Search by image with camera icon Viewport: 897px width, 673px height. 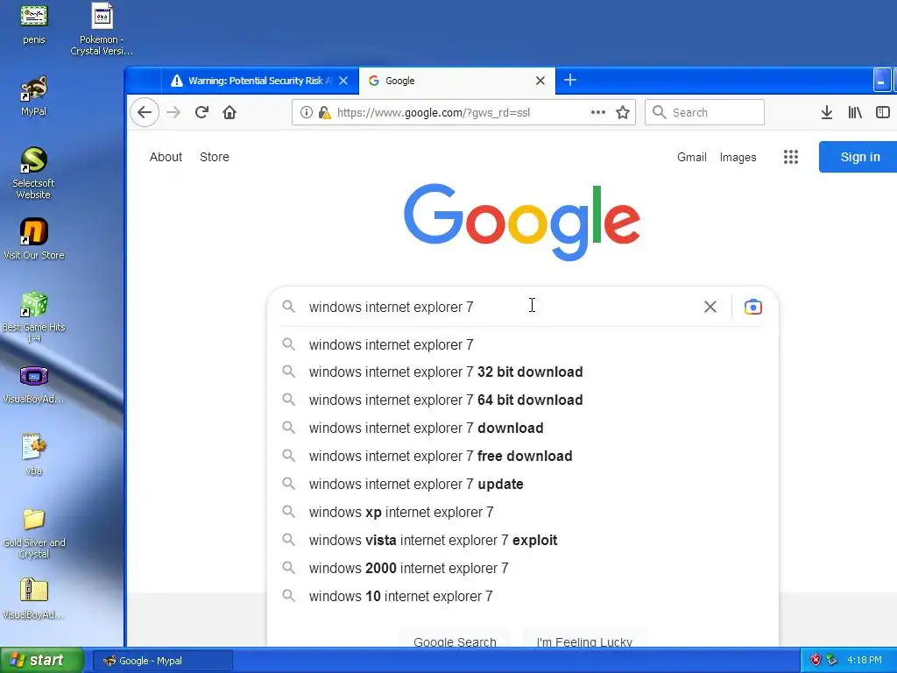coord(753,307)
